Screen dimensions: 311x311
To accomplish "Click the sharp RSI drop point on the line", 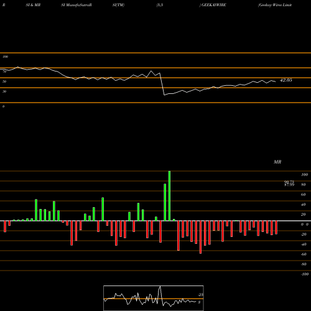I will pyautogui.click(x=164, y=95).
